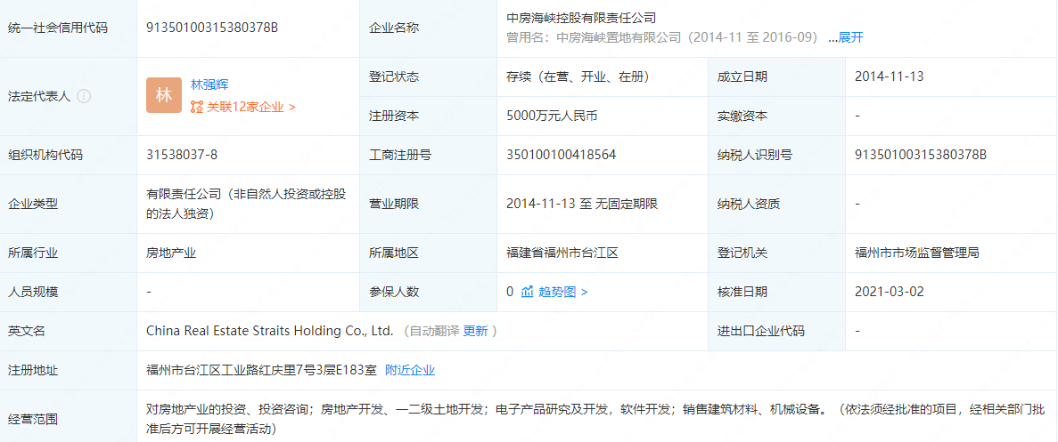Click the 实缴资本 label cell
Viewport: 1058px width, 442px height.
coord(776,116)
